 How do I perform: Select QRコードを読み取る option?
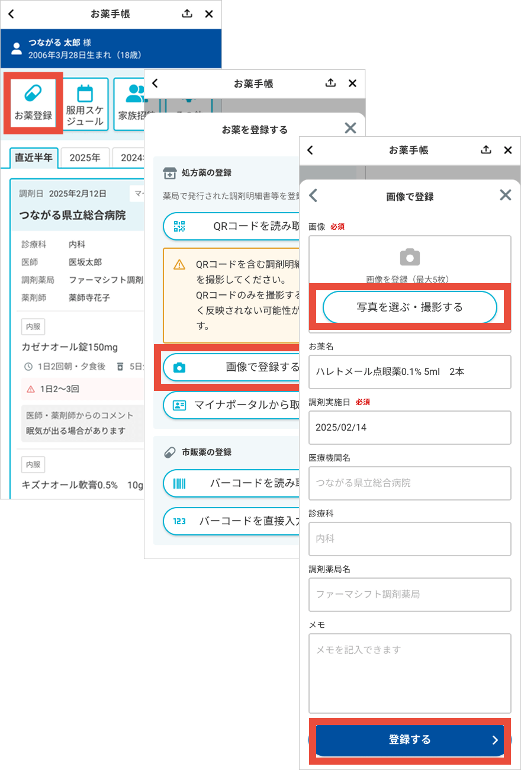231,226
